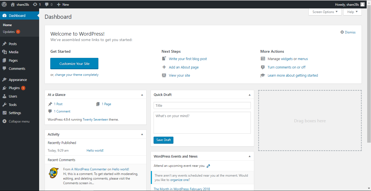Click Save Draft in Quick Draft
Screen dimensions: 371x191
click(163, 140)
